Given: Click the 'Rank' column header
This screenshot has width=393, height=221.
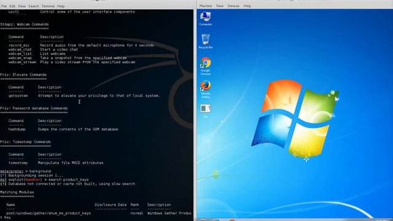Looking at the screenshot, I should (135, 204).
